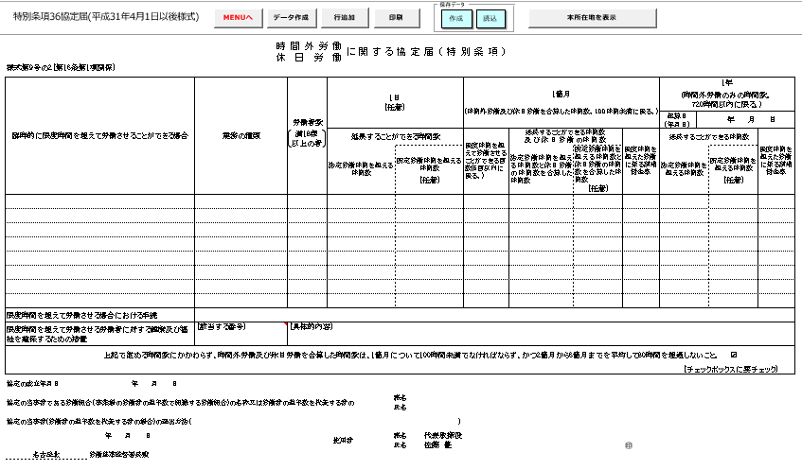Screen dimensions: 802x470
Task: Click the 1日 (任意) column header
Action: (x=395, y=102)
